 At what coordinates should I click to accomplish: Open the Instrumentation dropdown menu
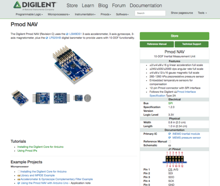point(85,14)
